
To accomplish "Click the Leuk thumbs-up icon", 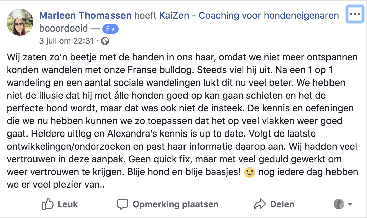I will point(48,204).
